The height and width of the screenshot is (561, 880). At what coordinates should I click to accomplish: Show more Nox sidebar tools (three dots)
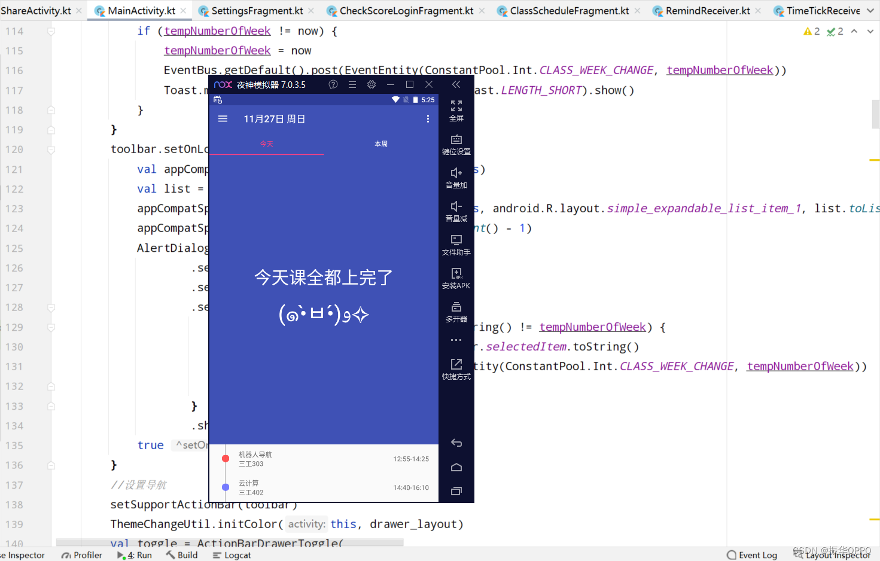(x=456, y=340)
